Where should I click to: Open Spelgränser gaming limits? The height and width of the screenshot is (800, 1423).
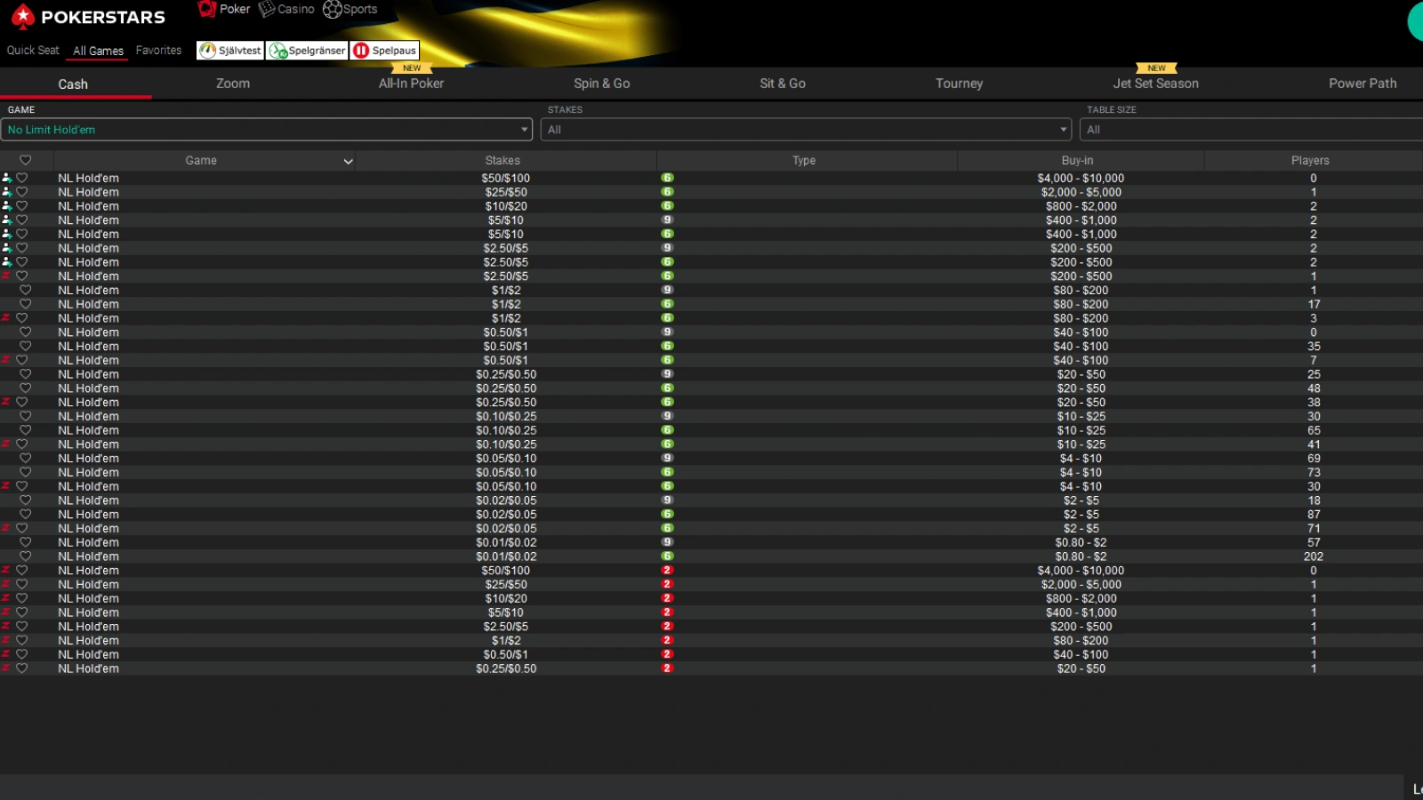click(308, 51)
